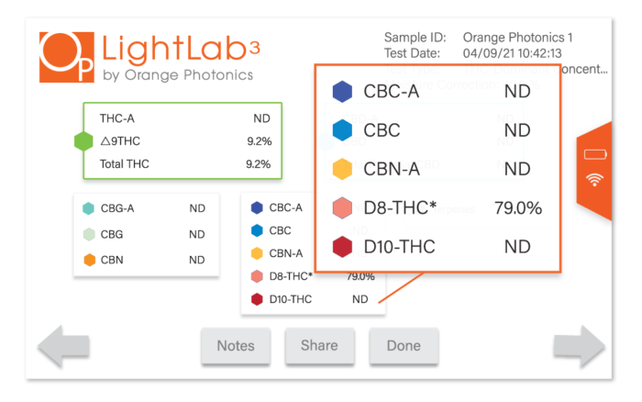Click the Orange Photonics logo icon
Screen dimensions: 642x402
coord(67,58)
